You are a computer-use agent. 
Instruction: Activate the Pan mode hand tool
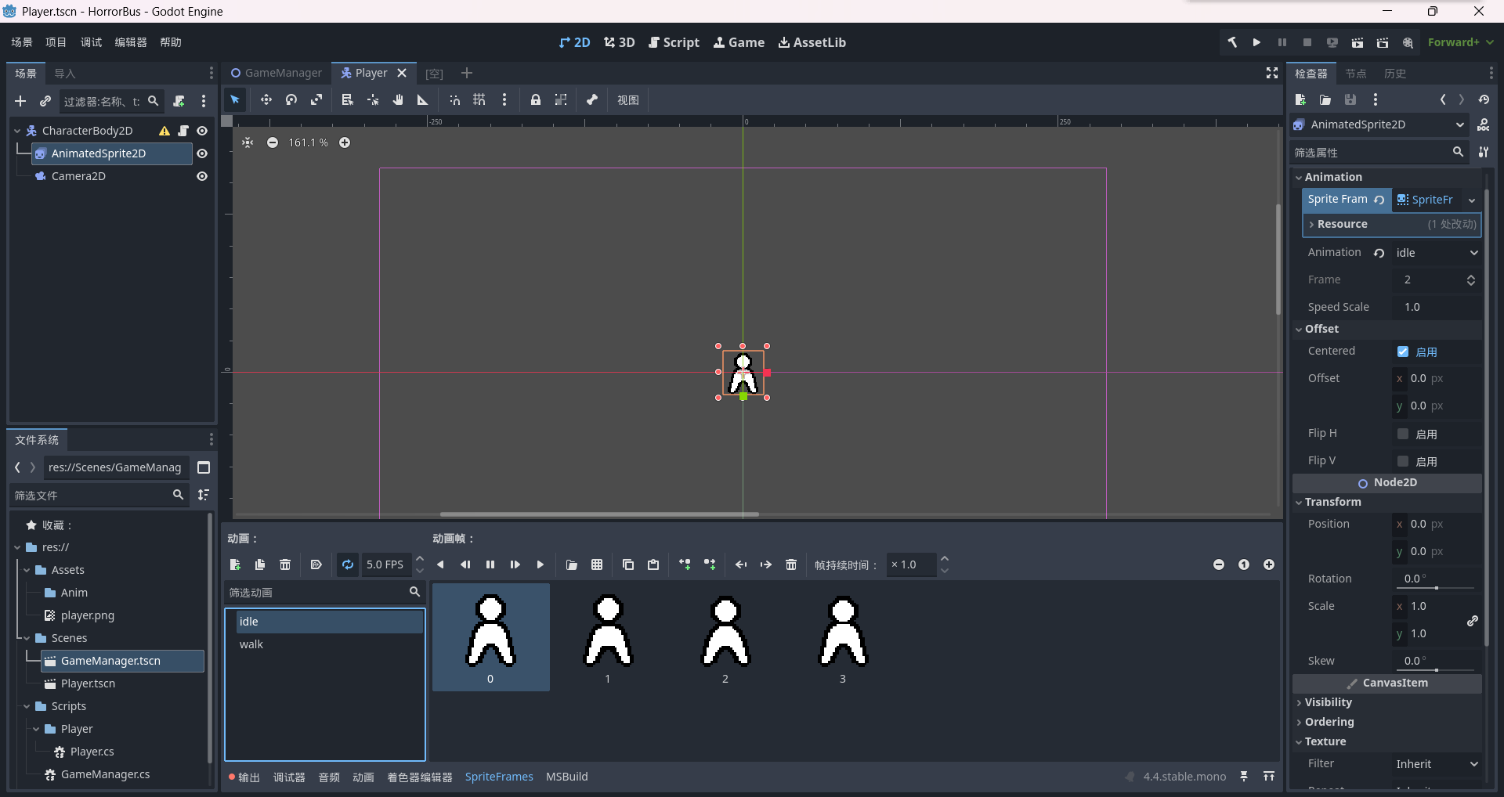(398, 99)
